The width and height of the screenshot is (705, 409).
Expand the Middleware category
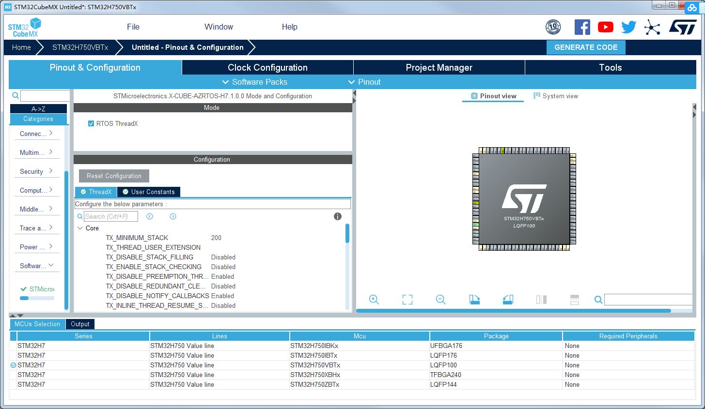point(36,209)
